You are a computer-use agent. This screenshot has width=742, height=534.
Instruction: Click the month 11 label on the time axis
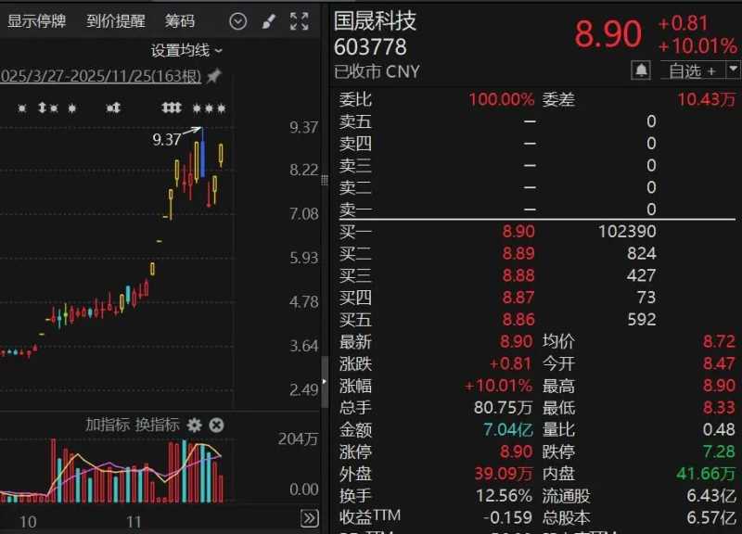click(134, 522)
